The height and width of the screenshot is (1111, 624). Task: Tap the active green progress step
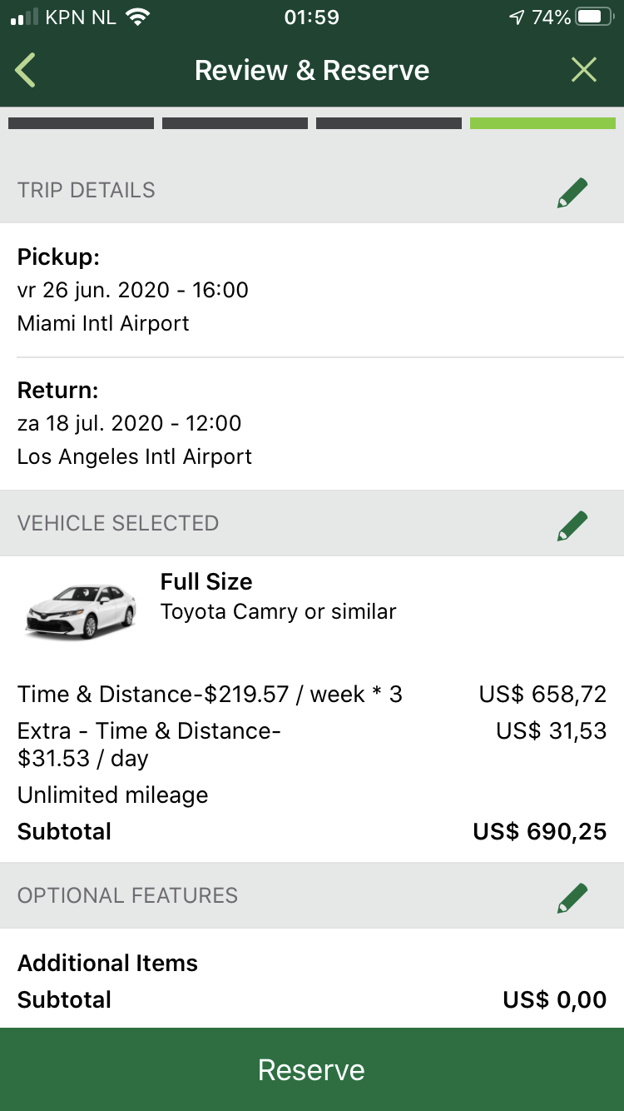coord(542,123)
